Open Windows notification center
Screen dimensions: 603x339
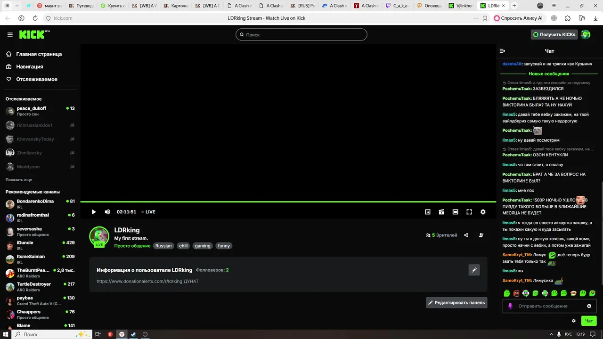point(593,334)
